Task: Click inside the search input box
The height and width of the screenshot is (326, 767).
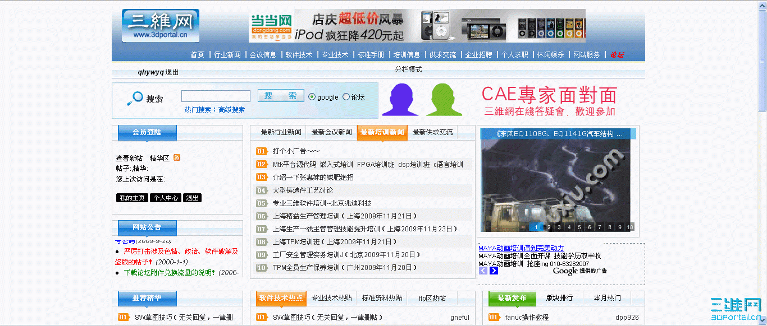Action: (216, 95)
